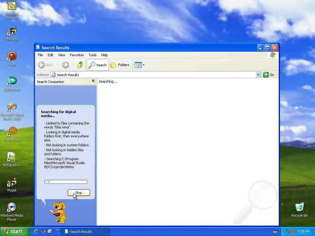Click the 9:08 PM clock
This screenshot has height=236, width=315.
point(304,232)
